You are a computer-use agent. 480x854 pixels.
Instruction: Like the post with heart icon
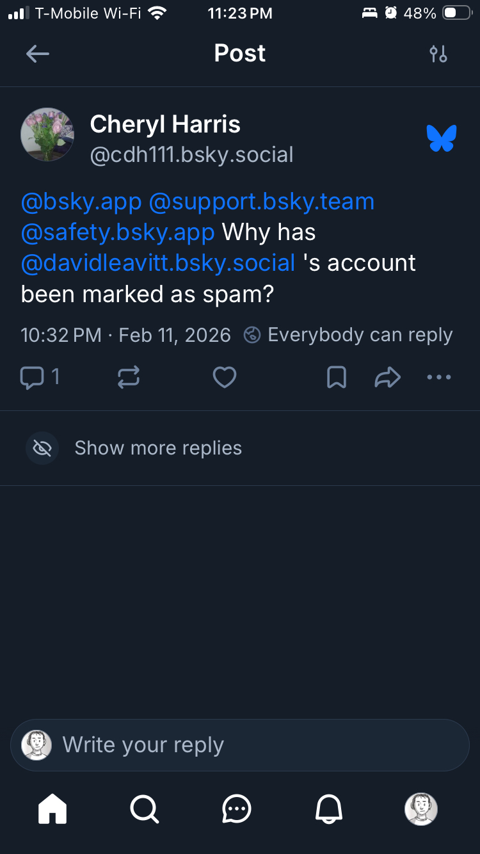(x=225, y=378)
